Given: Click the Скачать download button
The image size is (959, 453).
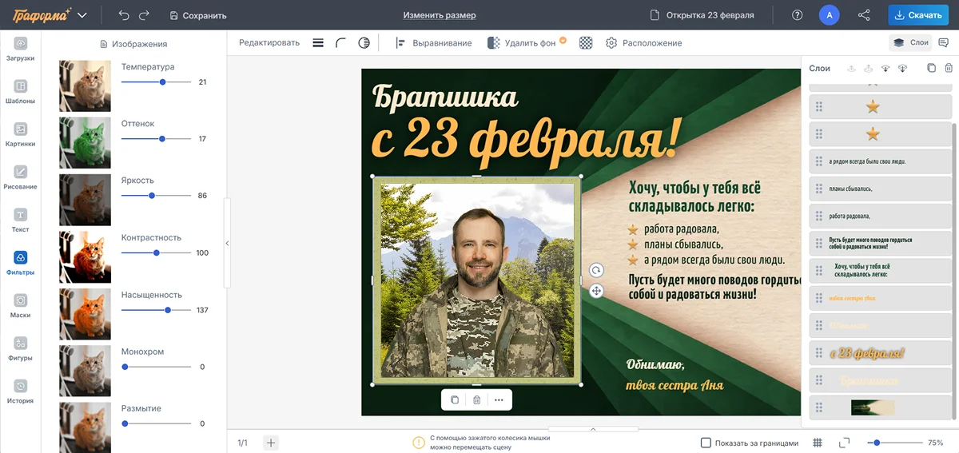Looking at the screenshot, I should pos(918,15).
